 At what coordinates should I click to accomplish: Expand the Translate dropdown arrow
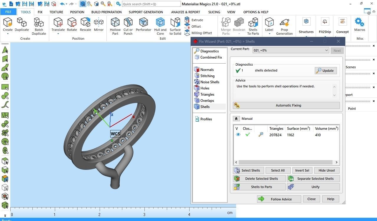58,34
